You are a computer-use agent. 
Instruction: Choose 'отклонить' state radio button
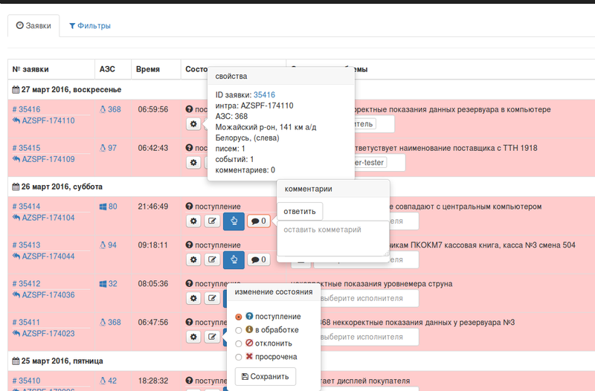239,343
